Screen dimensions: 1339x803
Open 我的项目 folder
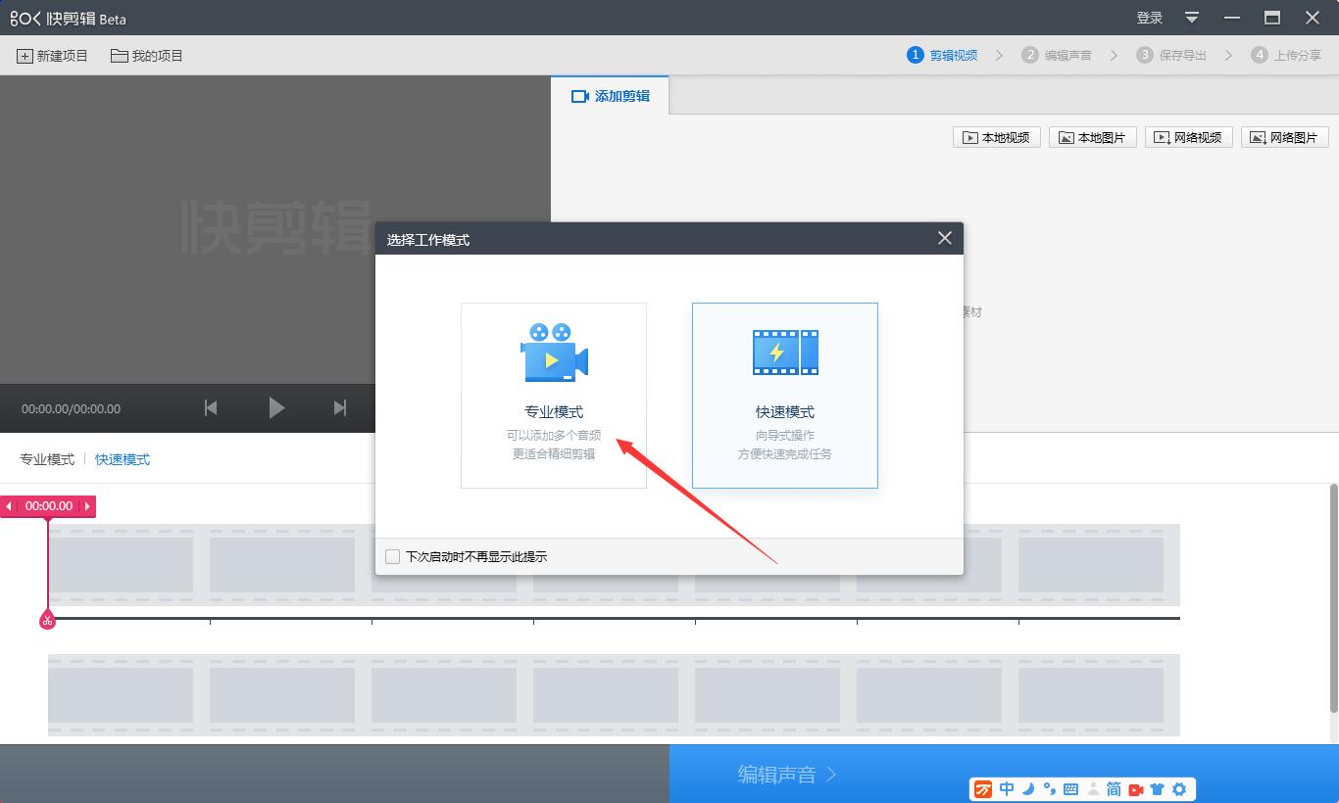pos(147,56)
